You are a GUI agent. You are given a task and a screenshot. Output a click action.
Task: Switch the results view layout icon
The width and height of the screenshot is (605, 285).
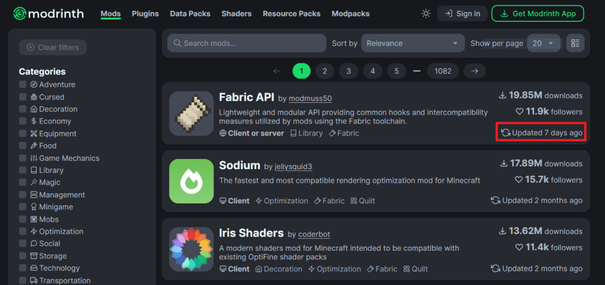click(574, 43)
